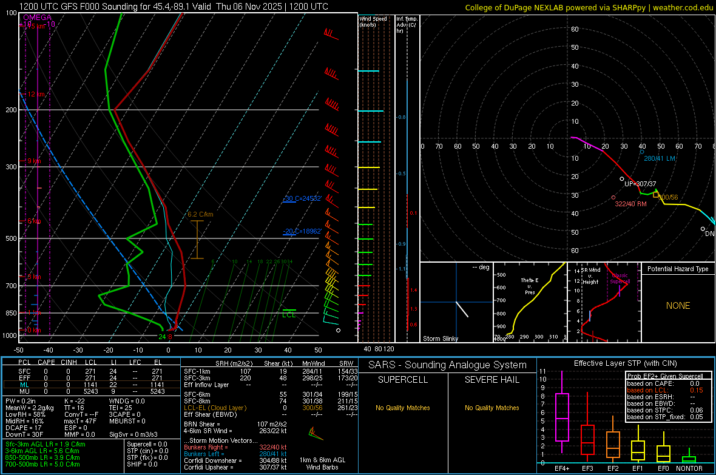Click the Classic Supercell label
The height and width of the screenshot is (475, 716).
[620, 278]
